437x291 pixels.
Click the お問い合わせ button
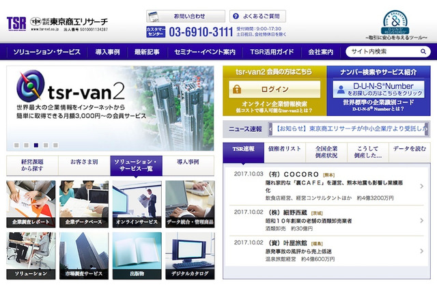[x=186, y=16]
